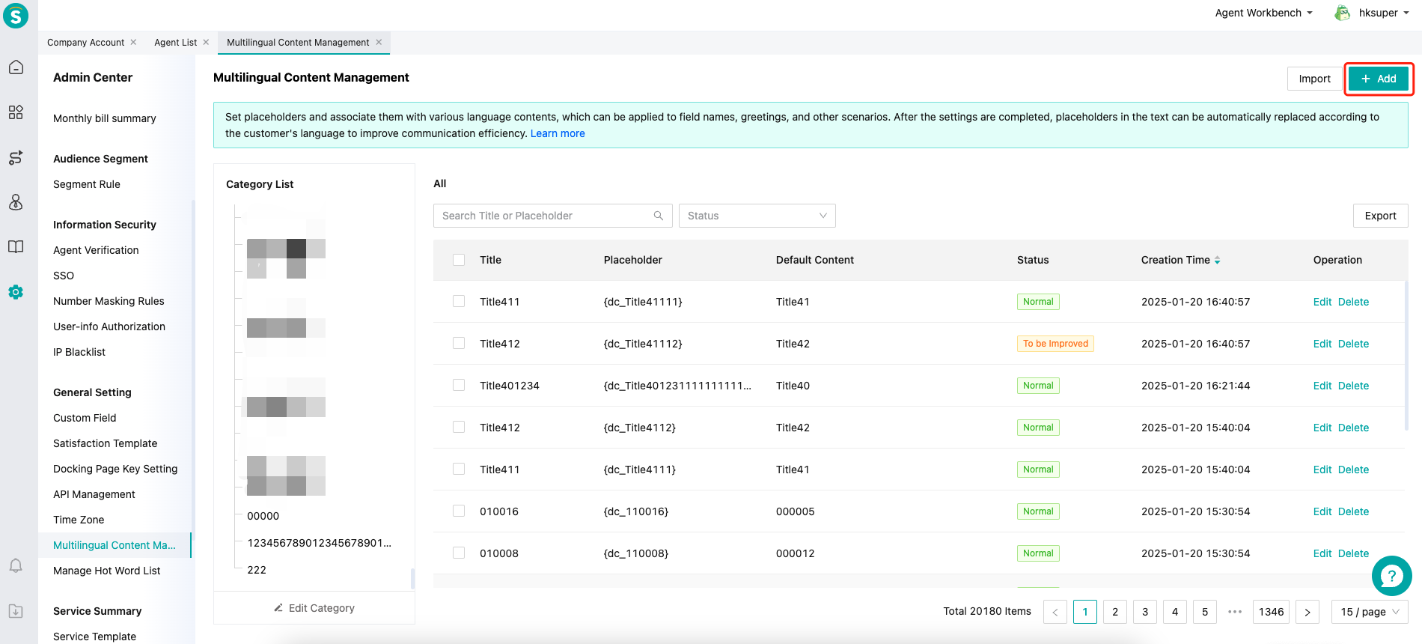Open the 15 / page size dropdown
This screenshot has height=644, width=1422.
coord(1370,612)
